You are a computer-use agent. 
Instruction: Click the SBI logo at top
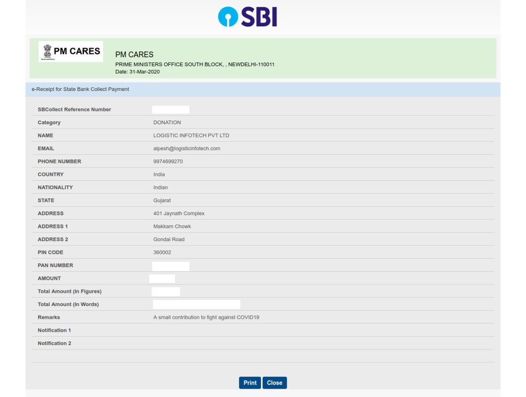248,17
